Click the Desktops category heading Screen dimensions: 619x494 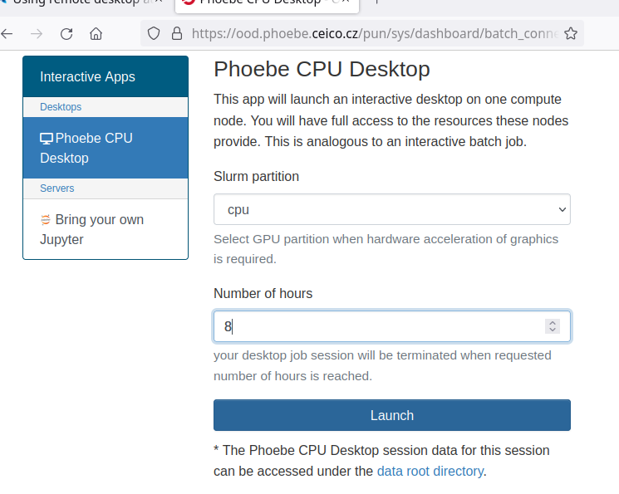pos(61,107)
